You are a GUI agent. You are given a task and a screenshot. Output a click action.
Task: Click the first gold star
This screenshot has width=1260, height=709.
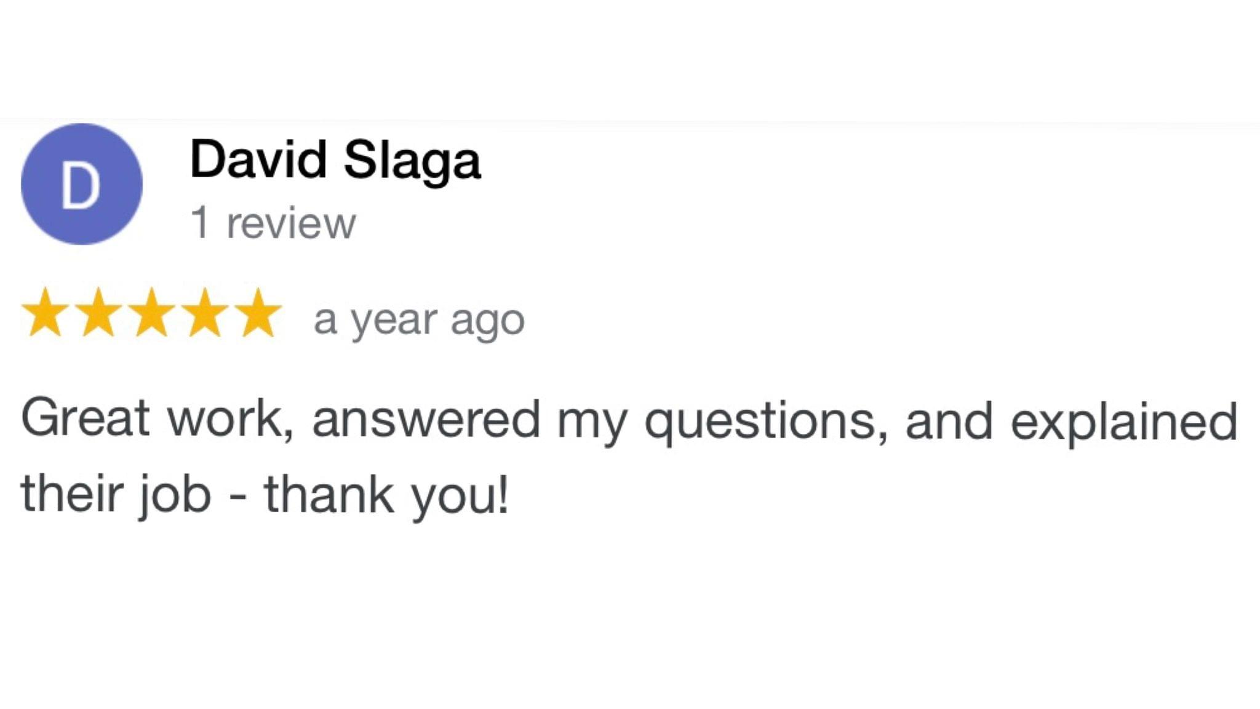[x=45, y=313]
